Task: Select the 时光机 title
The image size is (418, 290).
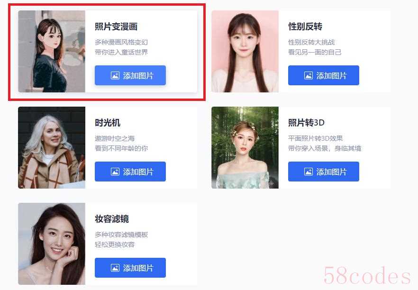Action: [108, 123]
